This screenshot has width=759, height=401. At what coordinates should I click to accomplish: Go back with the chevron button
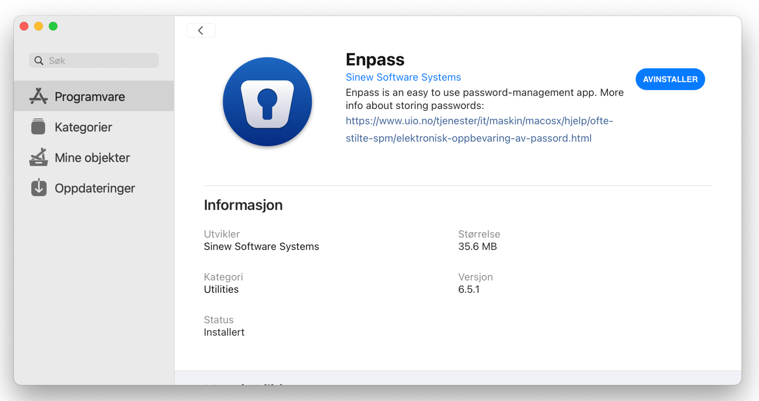tap(201, 30)
